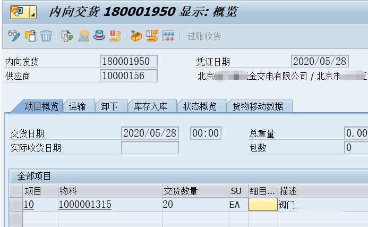Select the 货物移动数据 tab
Image resolution: width=368 pixels, height=227 pixels.
(x=258, y=106)
